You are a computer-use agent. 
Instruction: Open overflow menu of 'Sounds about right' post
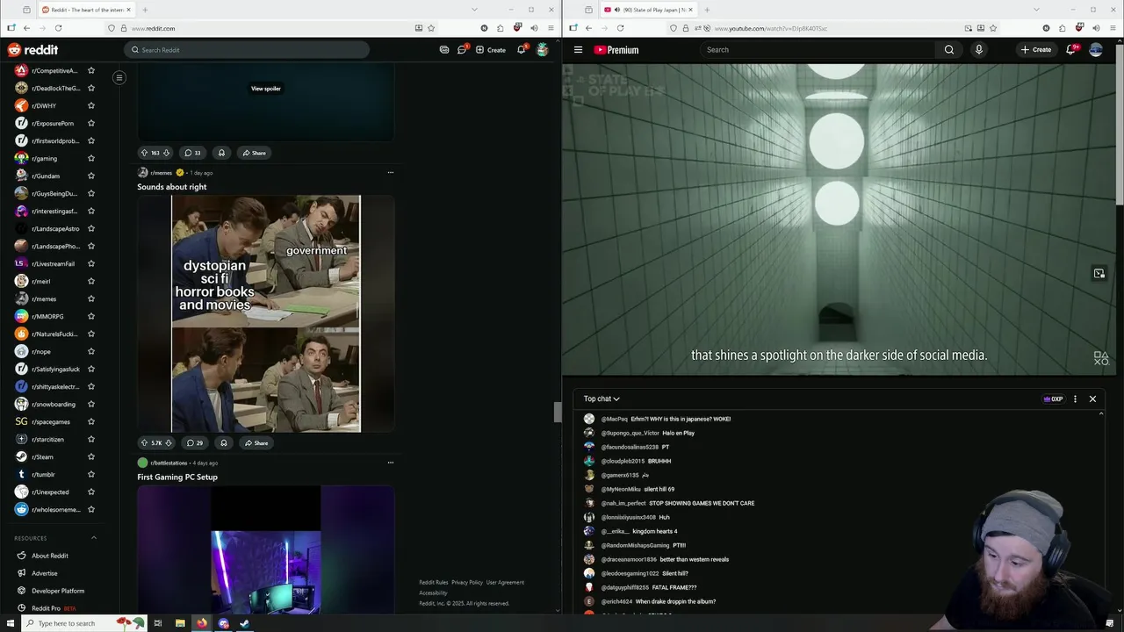pos(391,172)
